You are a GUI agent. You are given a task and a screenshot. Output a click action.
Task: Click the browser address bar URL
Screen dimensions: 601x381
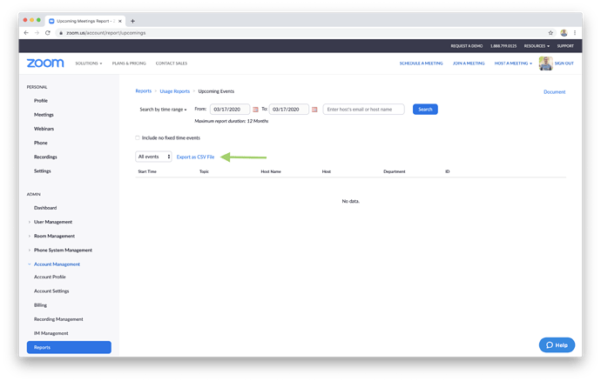pos(105,33)
